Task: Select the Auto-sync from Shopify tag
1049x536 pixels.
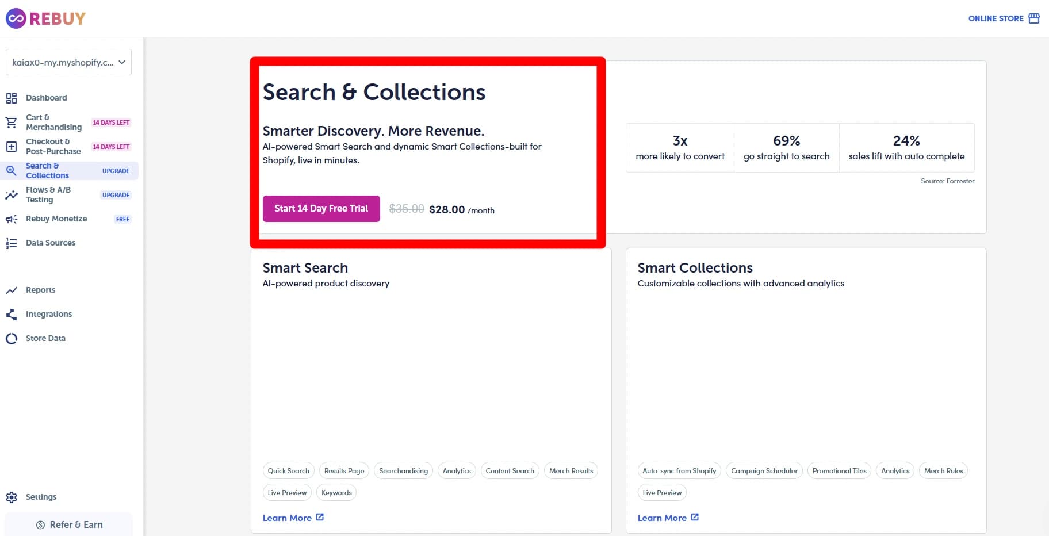Action: pyautogui.click(x=679, y=471)
